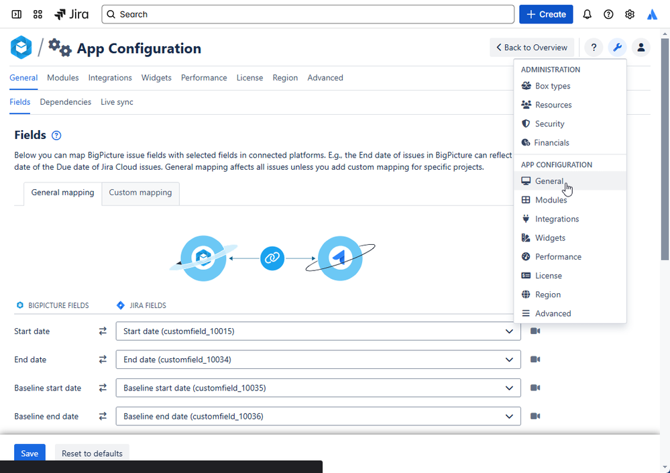Select Integrations in the dropdown menu
The width and height of the screenshot is (670, 473).
point(570,219)
